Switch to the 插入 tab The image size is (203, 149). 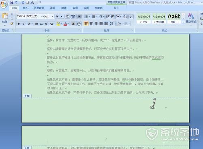coord(25,8)
